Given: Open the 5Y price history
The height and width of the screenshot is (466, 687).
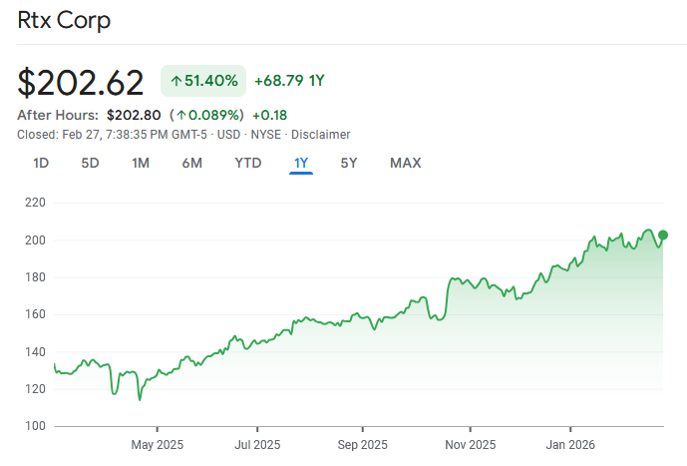Looking at the screenshot, I should (x=349, y=163).
